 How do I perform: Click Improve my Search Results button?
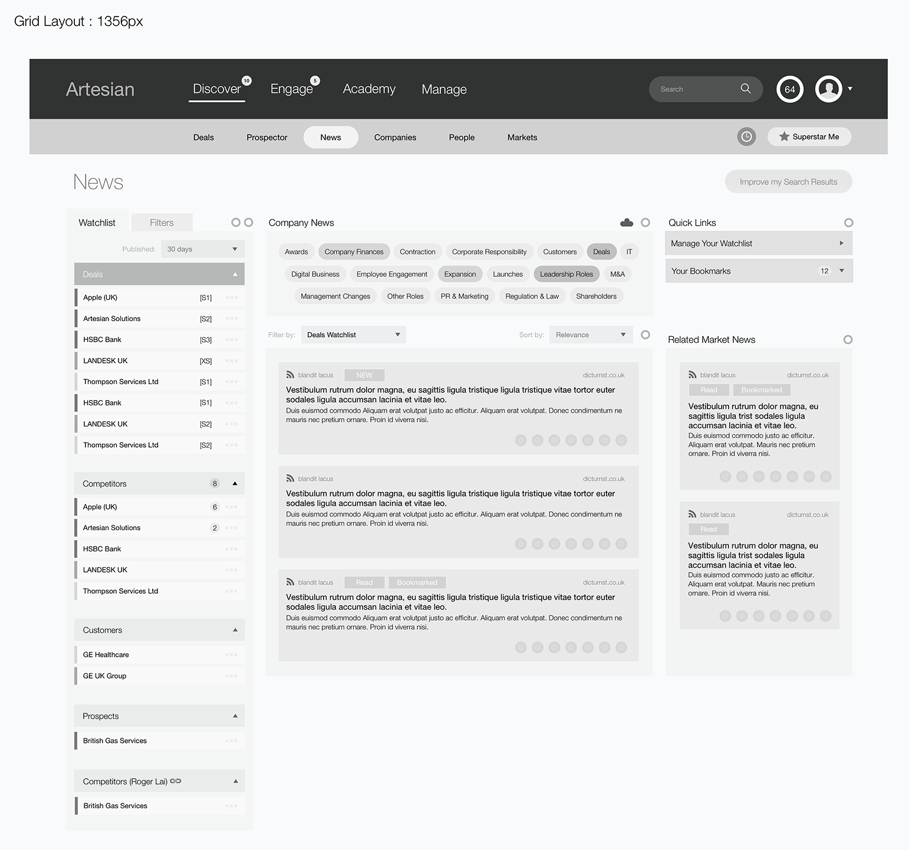point(788,182)
